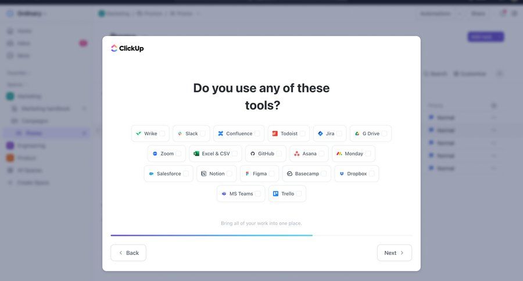Select the Figma checkbox
Screen dimensions: 523x281
pyautogui.click(x=272, y=174)
